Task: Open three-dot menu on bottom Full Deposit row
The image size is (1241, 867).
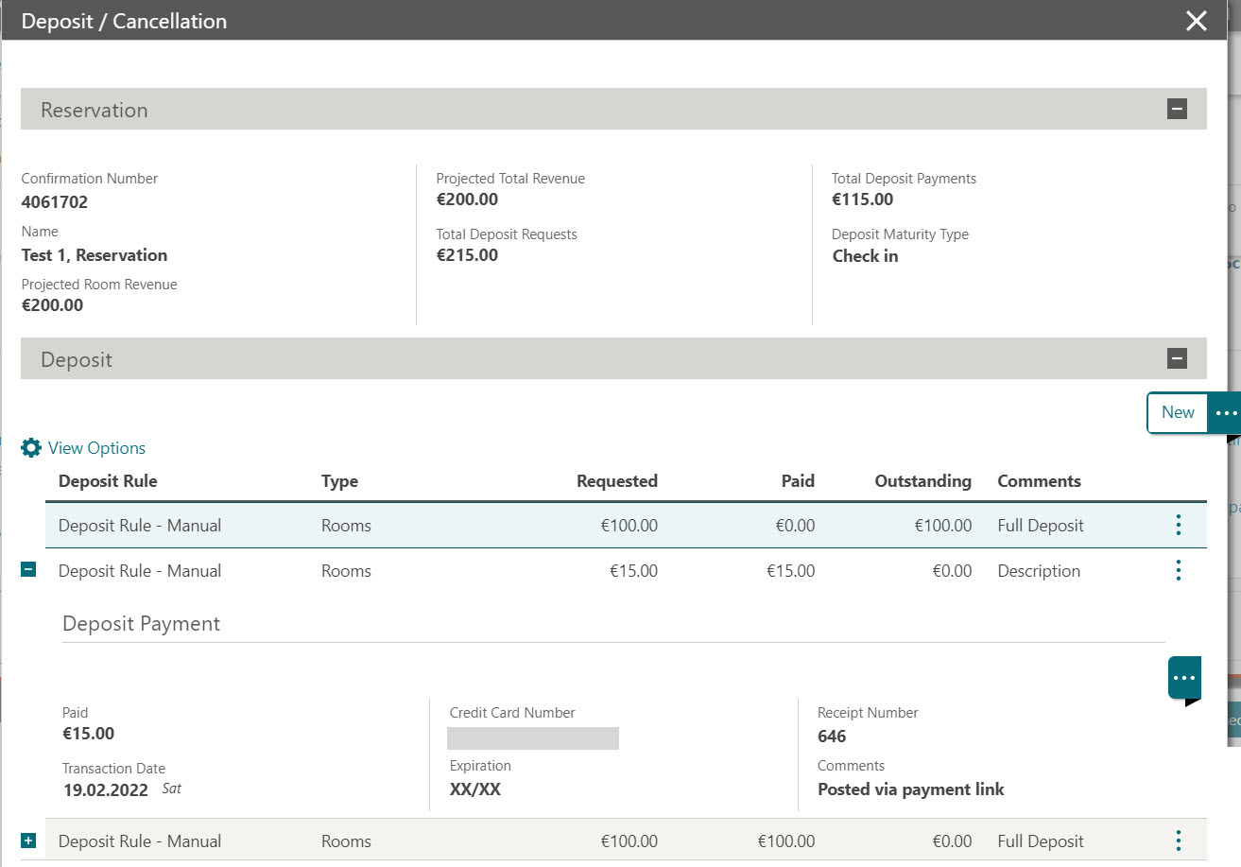Action: click(1178, 840)
